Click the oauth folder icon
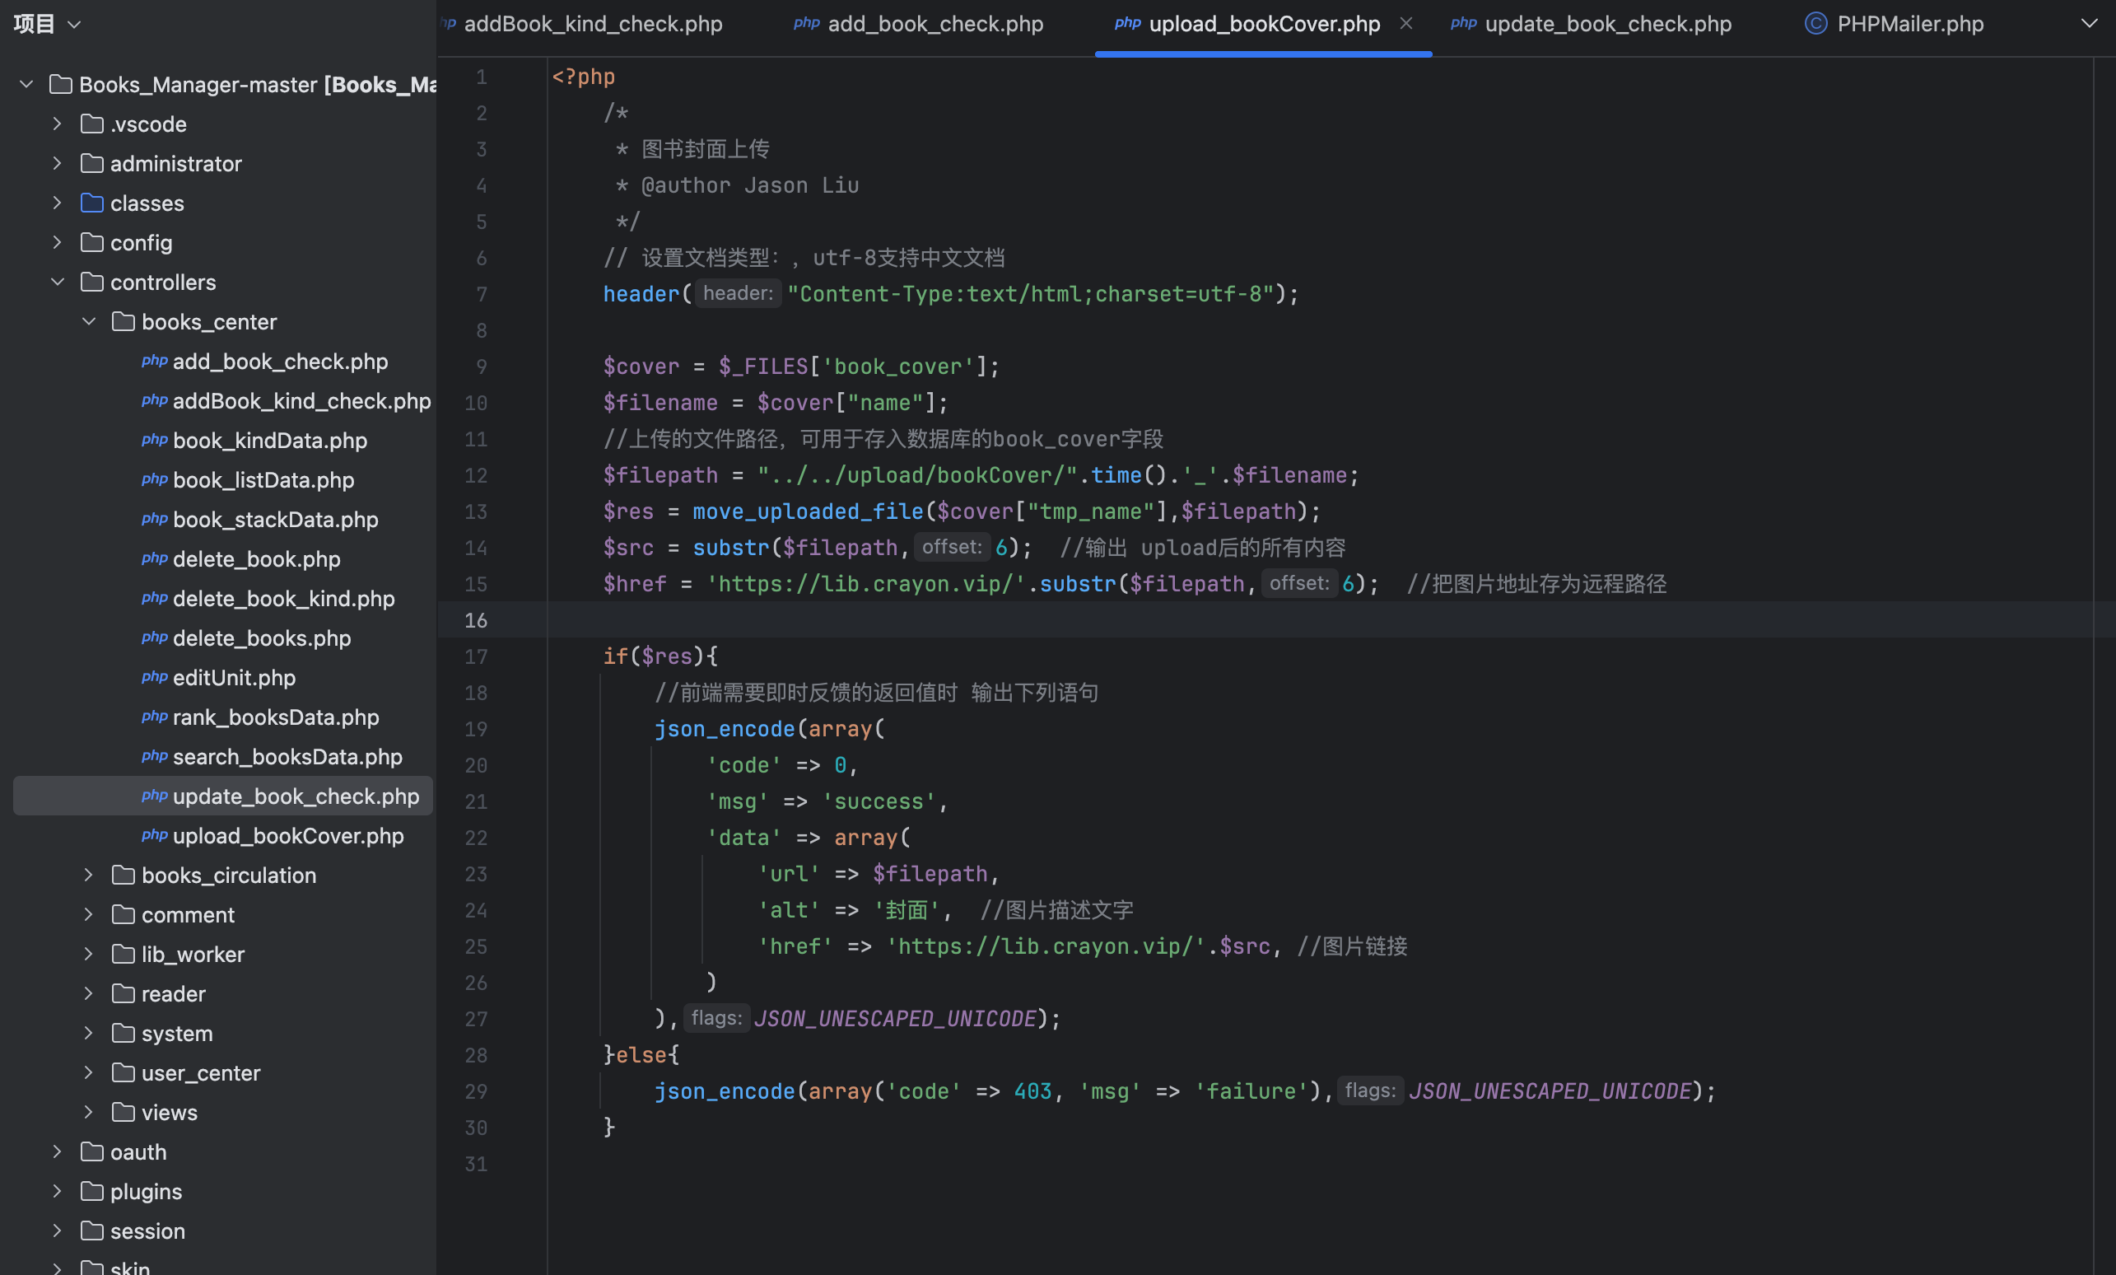Image resolution: width=2116 pixels, height=1275 pixels. click(92, 1152)
